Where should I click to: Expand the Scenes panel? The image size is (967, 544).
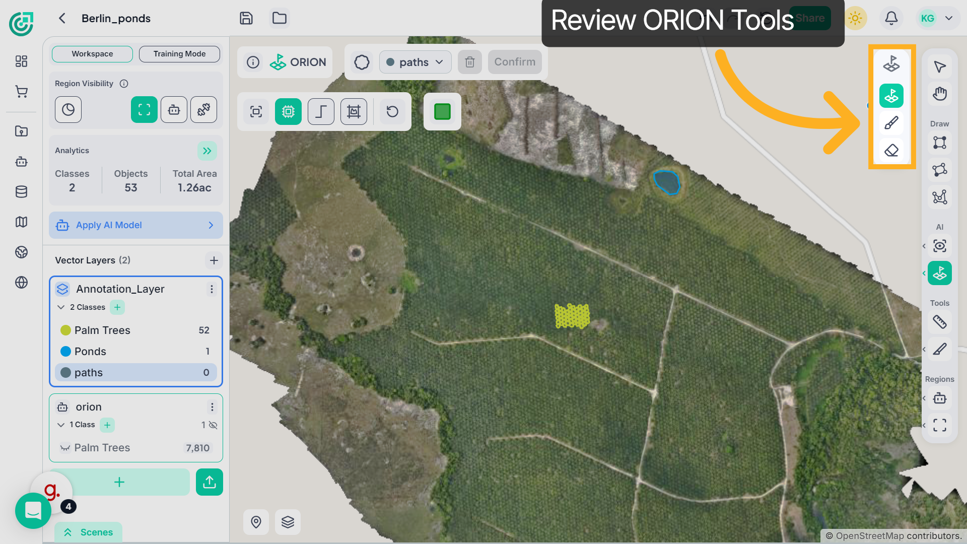point(88,532)
